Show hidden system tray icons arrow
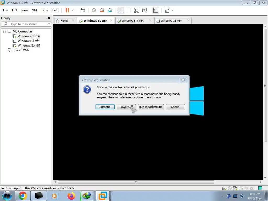 (x=222, y=196)
